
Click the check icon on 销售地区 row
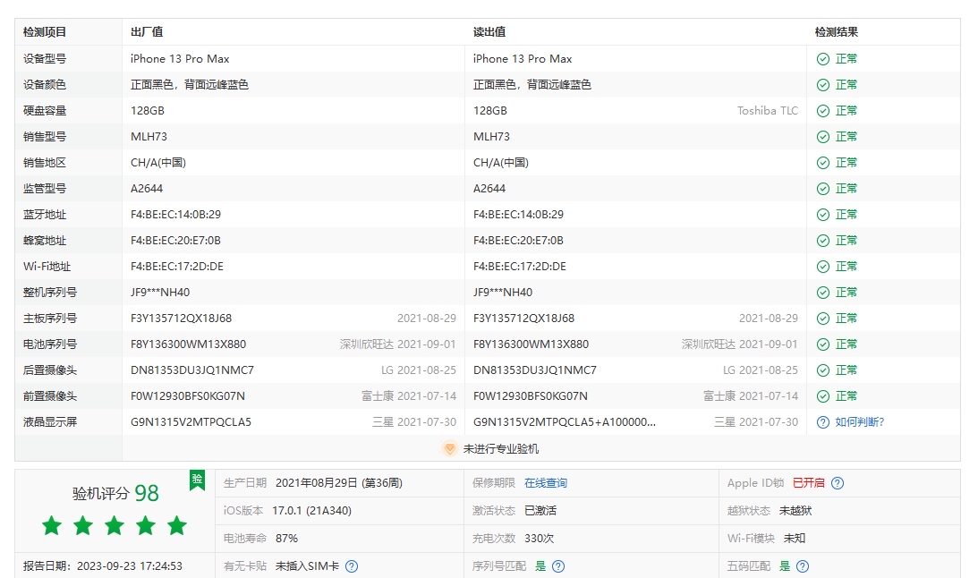821,163
